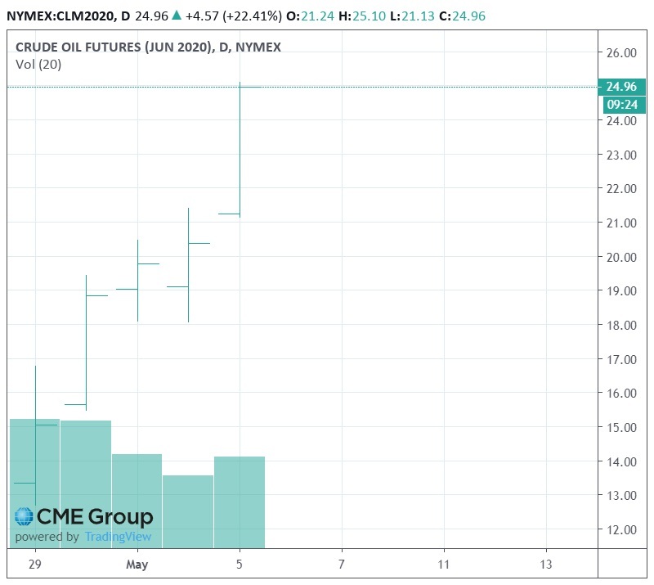Click the 'May' label on the date axis
The height and width of the screenshot is (585, 654).
(x=137, y=565)
